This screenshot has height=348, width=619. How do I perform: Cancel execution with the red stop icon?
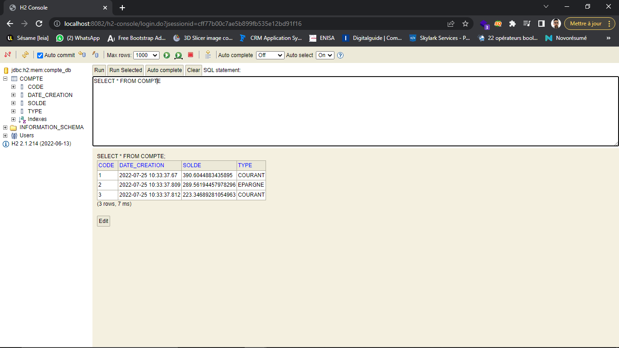[x=190, y=55]
